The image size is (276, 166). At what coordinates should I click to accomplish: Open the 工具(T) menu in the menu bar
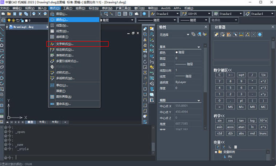tap(68, 8)
